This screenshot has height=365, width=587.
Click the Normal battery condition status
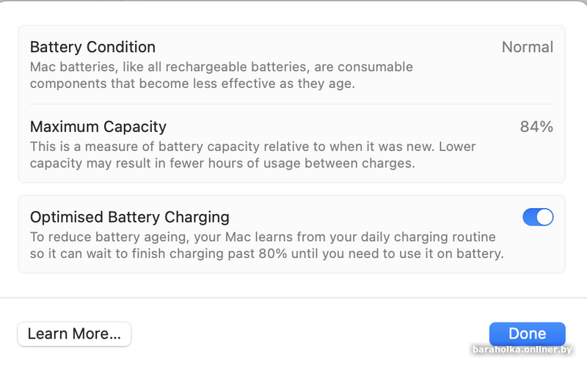(x=527, y=48)
